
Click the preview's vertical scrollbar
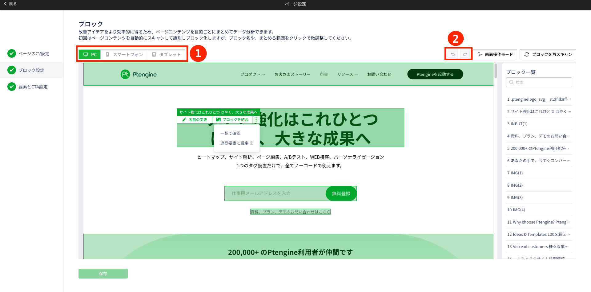(496, 71)
